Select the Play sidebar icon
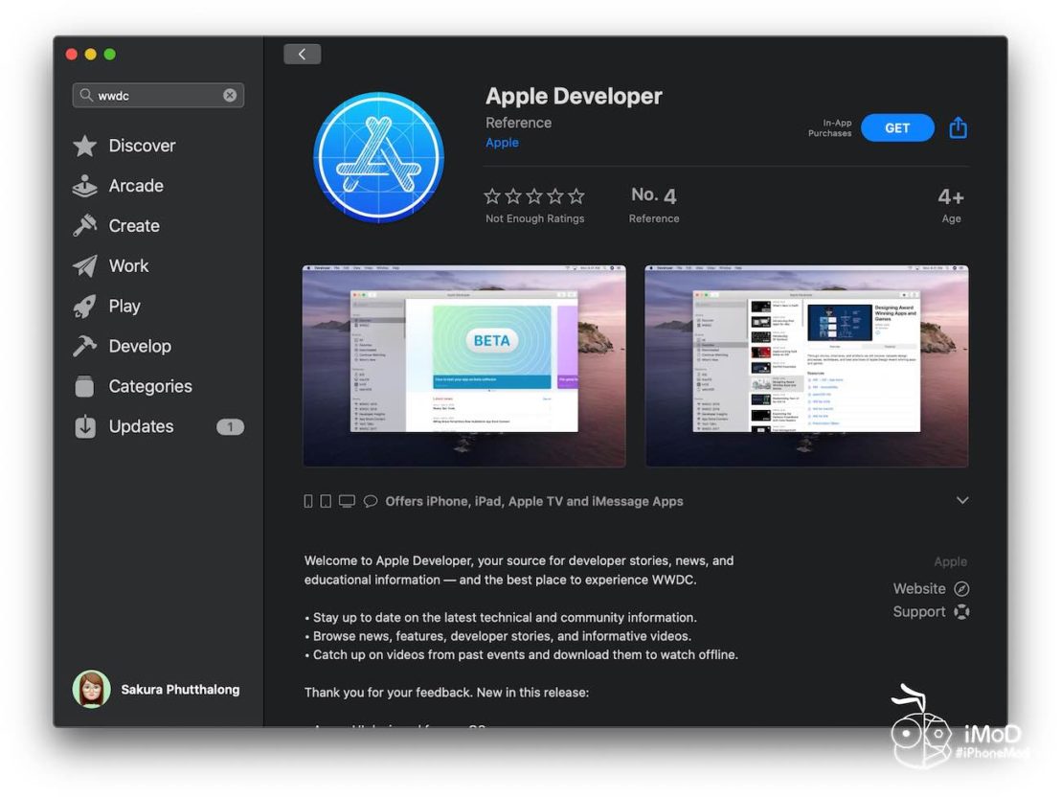 point(87,306)
